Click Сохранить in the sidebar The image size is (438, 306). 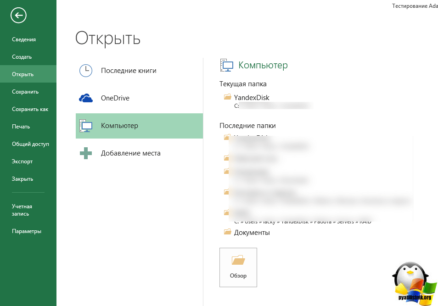click(25, 92)
